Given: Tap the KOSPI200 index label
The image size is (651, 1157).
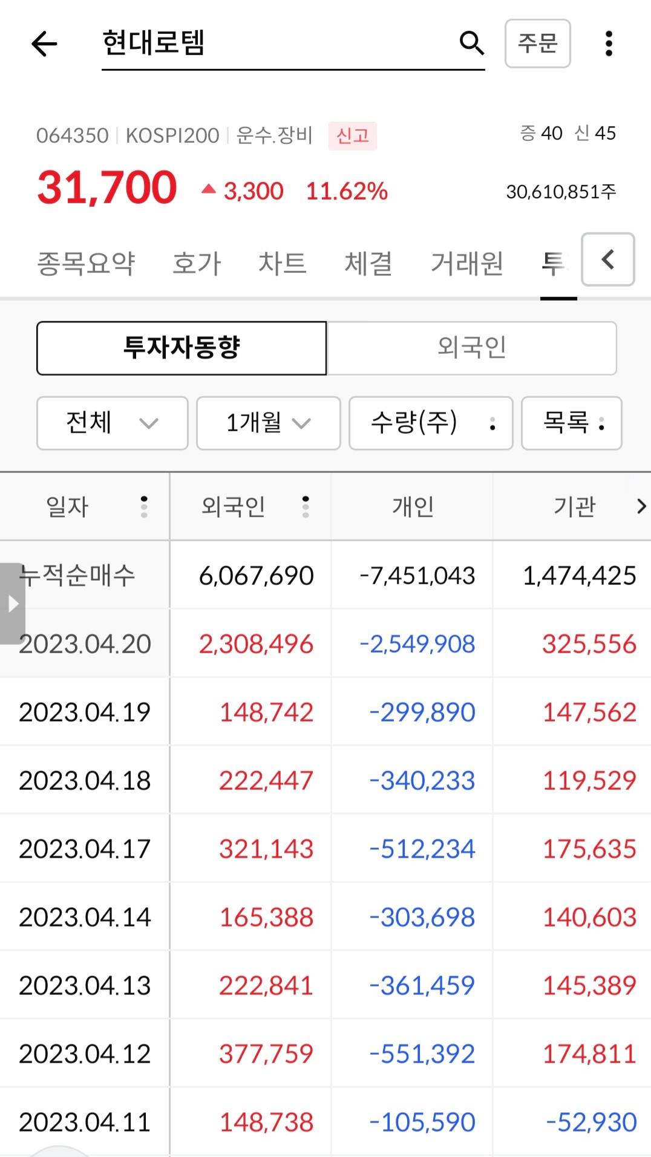Looking at the screenshot, I should point(172,135).
